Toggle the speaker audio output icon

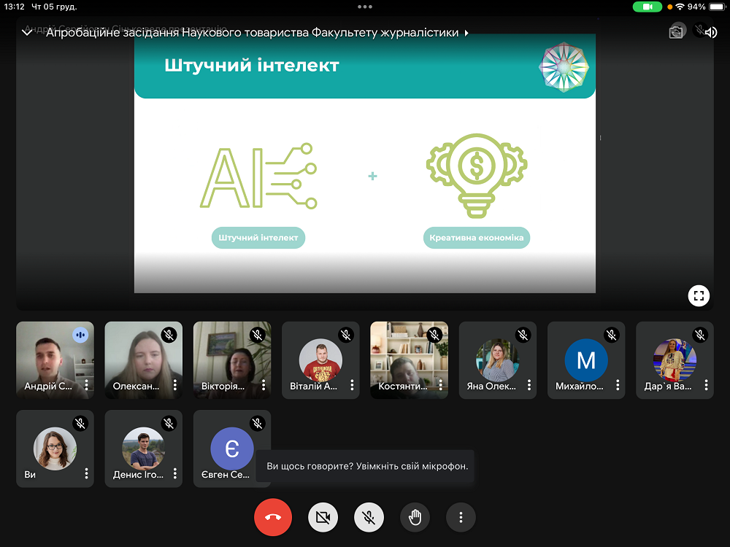coord(710,32)
